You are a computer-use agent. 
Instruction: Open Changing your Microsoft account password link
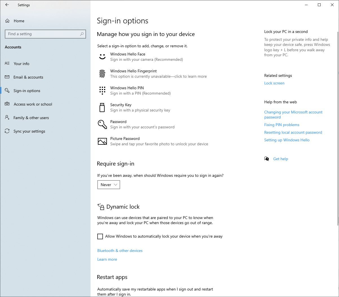(293, 115)
